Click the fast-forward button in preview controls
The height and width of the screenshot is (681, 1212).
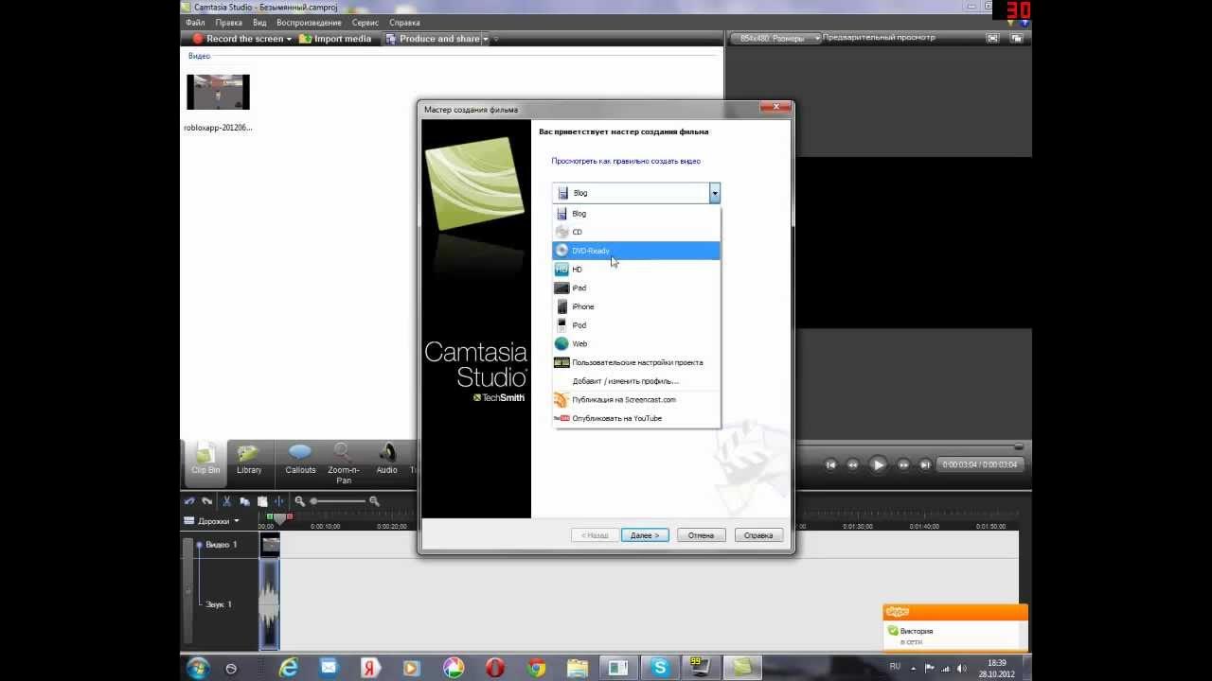click(902, 464)
